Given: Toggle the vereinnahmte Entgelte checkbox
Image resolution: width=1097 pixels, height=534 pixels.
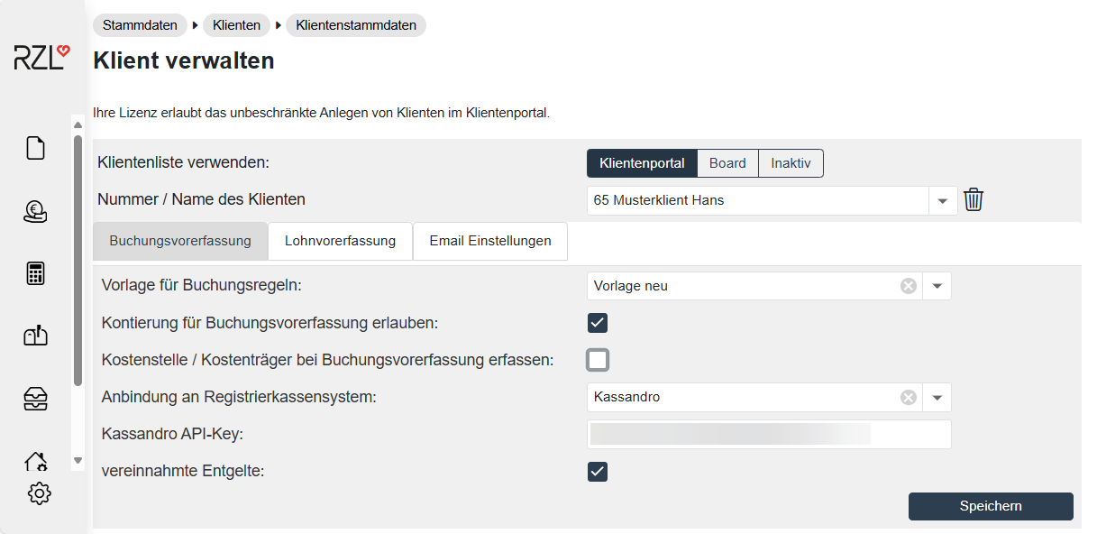Looking at the screenshot, I should pos(598,471).
